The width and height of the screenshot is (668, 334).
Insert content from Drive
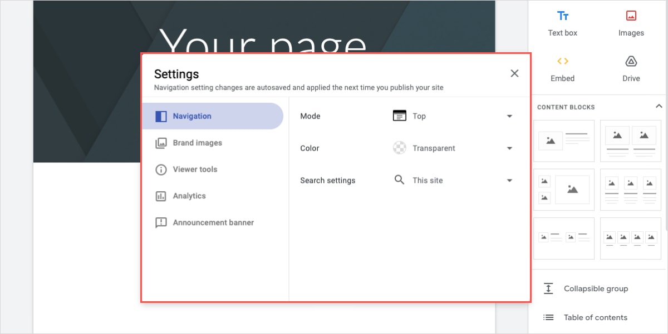coord(631,68)
